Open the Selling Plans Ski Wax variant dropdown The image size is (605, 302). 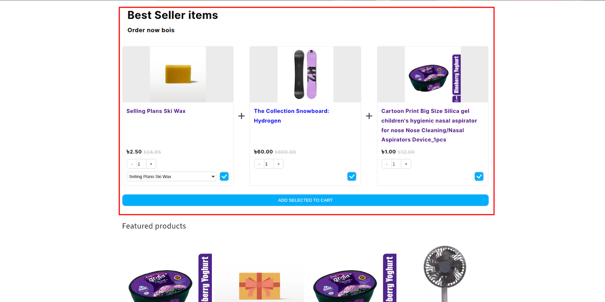171,176
